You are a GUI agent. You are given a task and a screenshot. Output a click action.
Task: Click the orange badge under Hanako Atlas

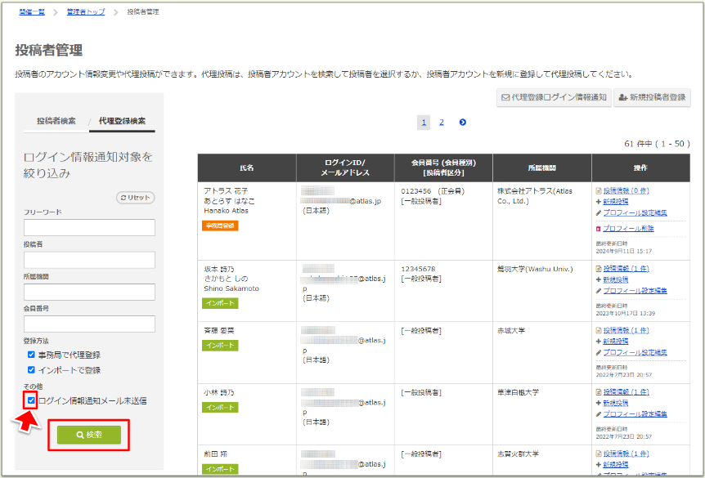click(221, 226)
